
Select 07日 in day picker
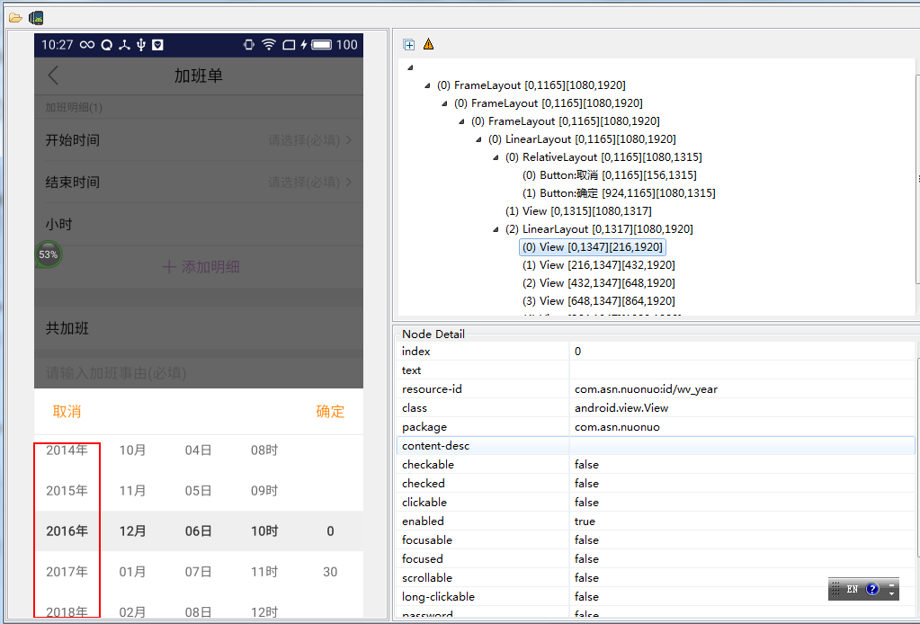[199, 572]
